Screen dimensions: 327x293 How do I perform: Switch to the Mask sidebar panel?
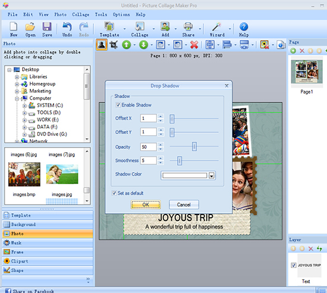48,242
